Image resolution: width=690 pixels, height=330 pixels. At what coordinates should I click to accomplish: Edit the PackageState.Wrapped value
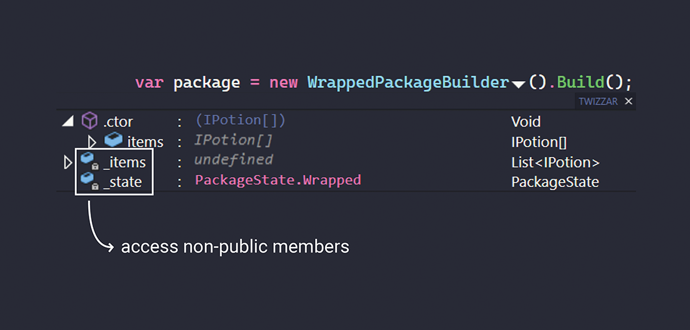pyautogui.click(x=277, y=180)
